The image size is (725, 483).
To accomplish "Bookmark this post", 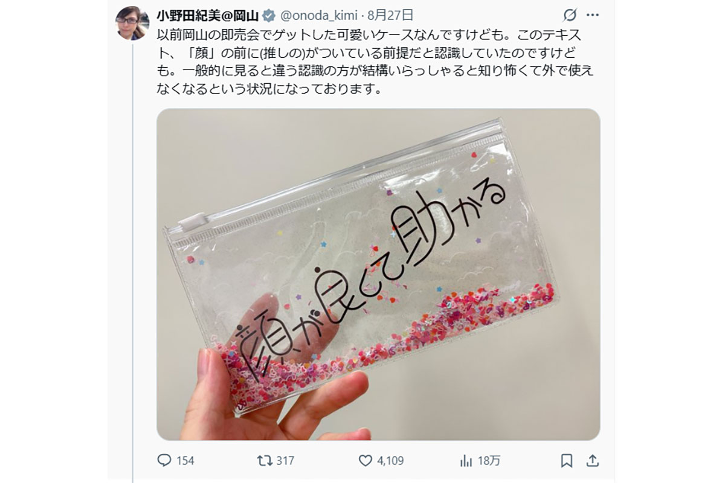I will pyautogui.click(x=566, y=461).
